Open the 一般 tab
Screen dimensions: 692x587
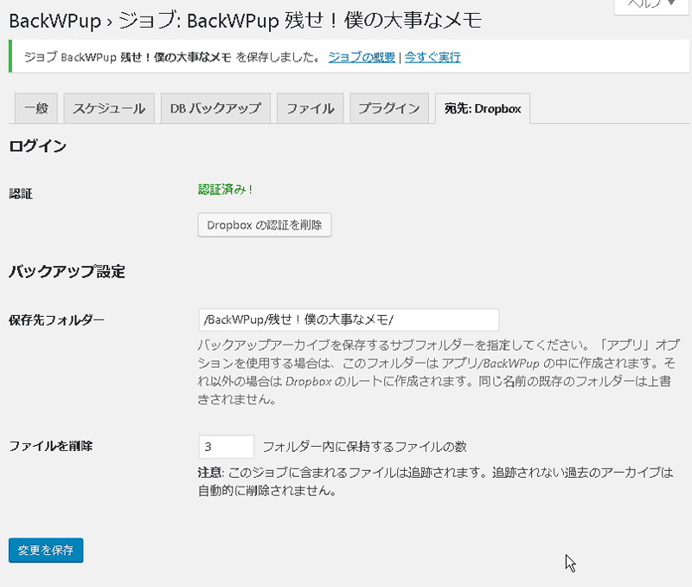[x=36, y=108]
